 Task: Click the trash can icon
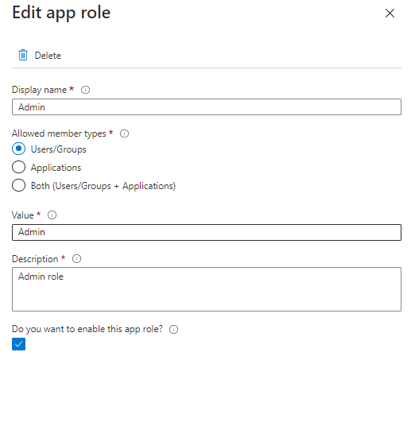tap(23, 55)
